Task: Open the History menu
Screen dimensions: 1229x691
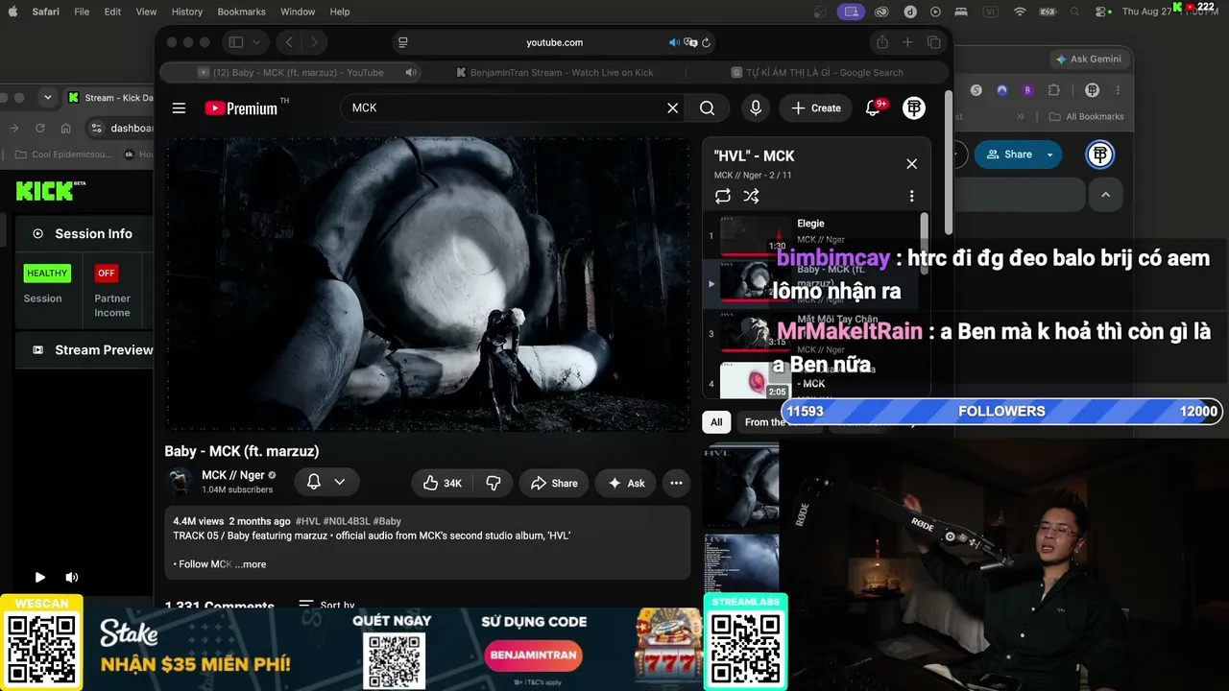Action: point(186,12)
